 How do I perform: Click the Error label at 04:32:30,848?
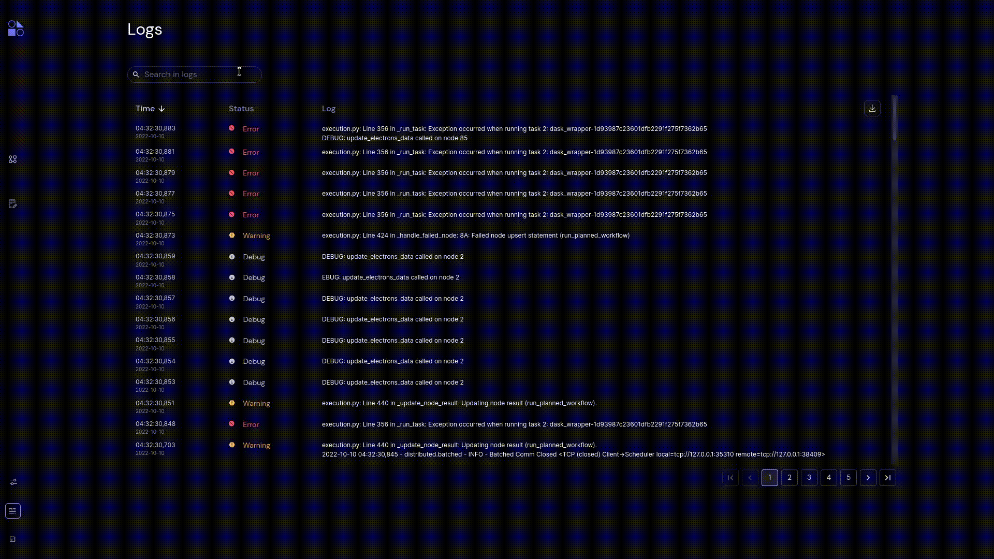point(251,424)
